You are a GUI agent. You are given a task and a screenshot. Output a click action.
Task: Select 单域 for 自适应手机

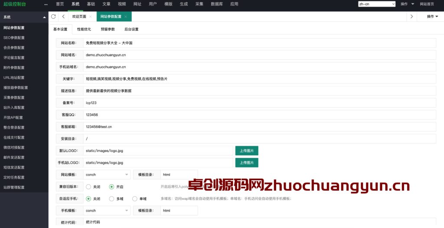click(x=139, y=199)
